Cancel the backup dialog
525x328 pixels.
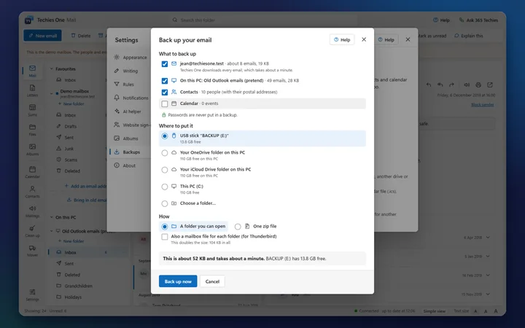click(x=212, y=281)
